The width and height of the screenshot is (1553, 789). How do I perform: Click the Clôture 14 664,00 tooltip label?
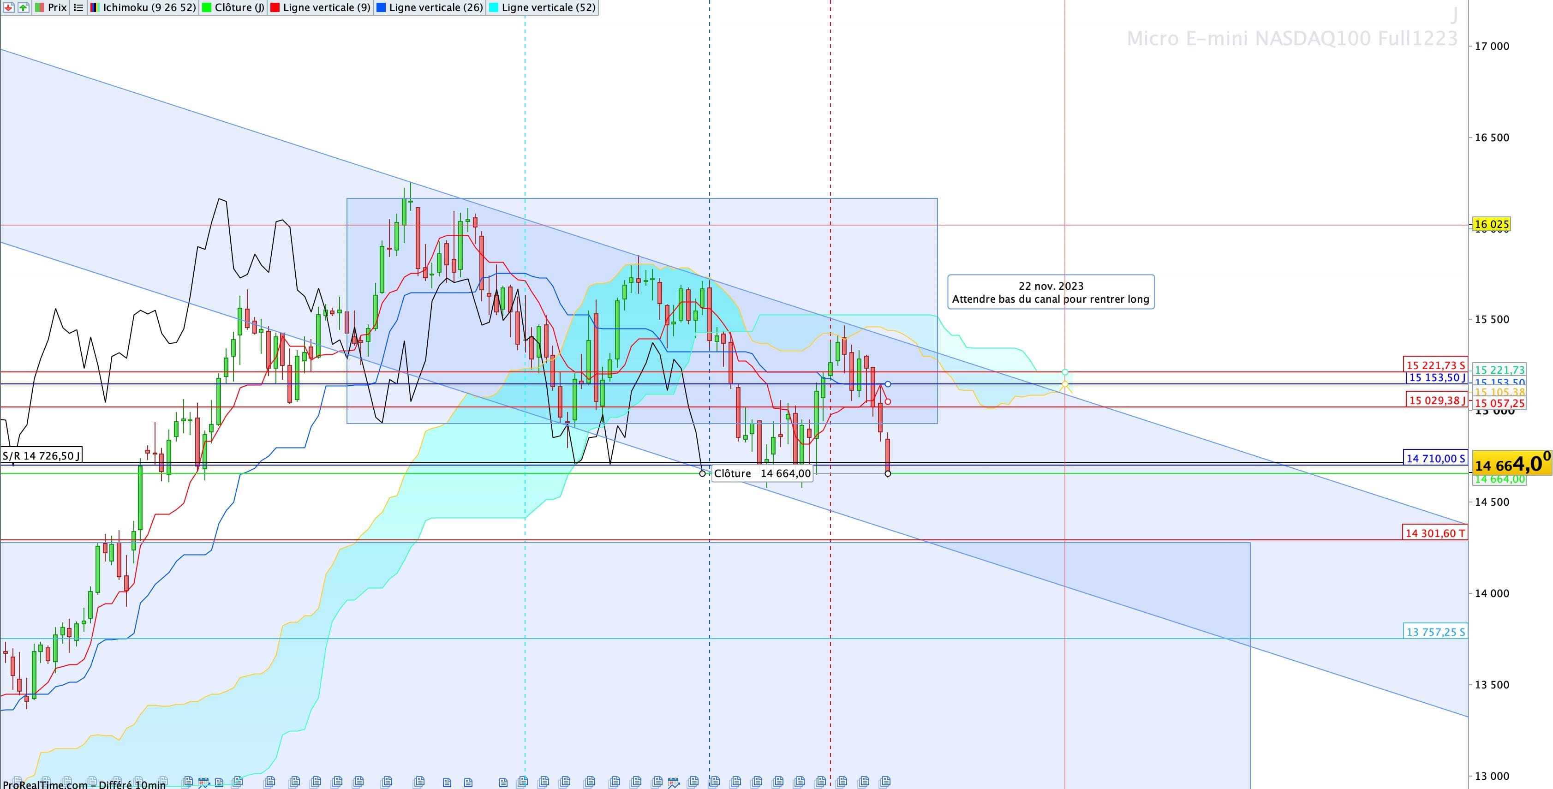(762, 474)
